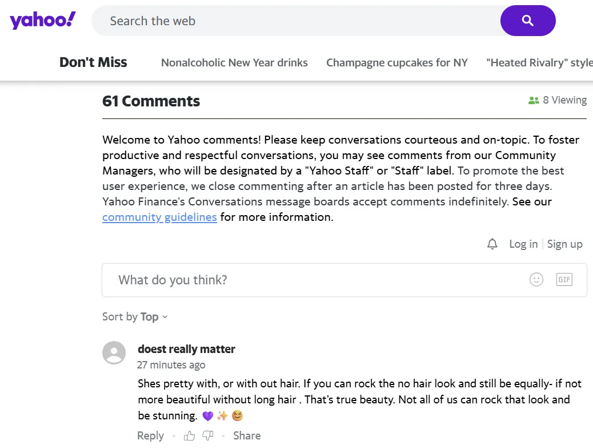Open the community guidelines link
This screenshot has width=593, height=448.
click(x=159, y=217)
